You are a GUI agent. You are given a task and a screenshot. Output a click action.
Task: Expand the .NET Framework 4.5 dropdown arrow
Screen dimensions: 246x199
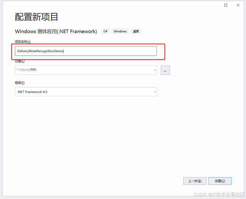pos(155,92)
